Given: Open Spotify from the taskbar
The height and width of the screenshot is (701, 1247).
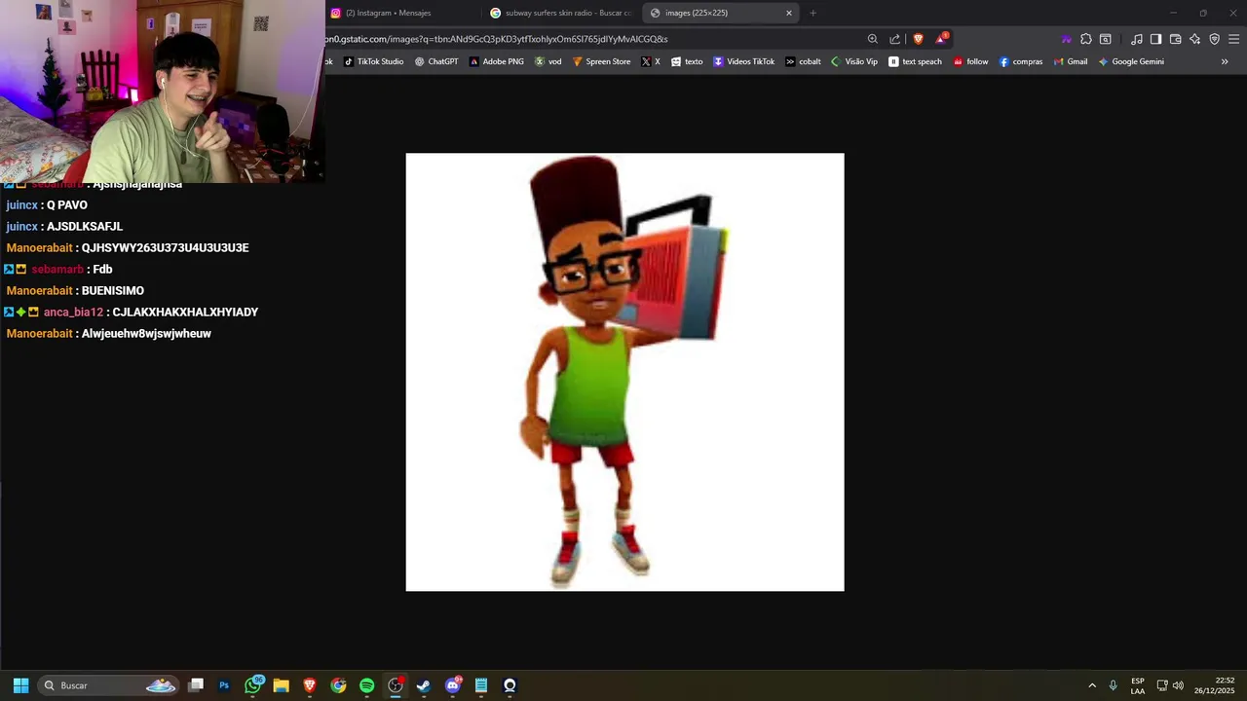Looking at the screenshot, I should point(366,685).
